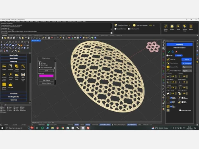The width and height of the screenshot is (199, 149).
Task: Toggle the Point osnap checkbox
Action: [14, 107]
